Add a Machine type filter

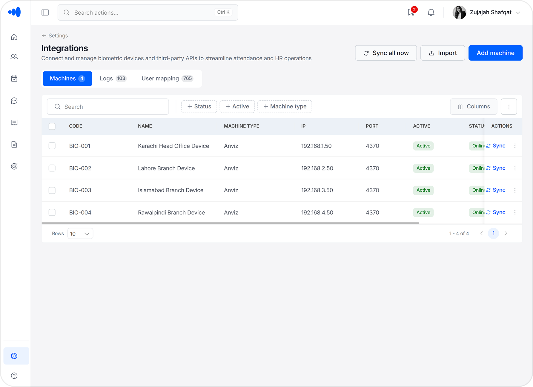(285, 107)
